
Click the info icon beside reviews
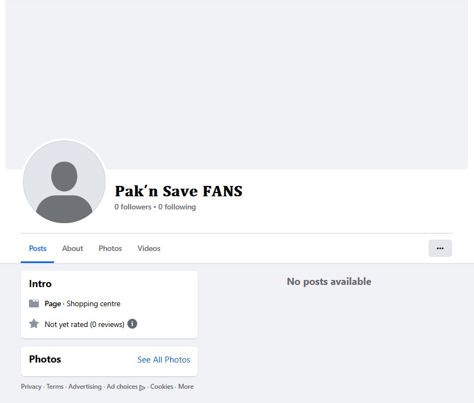pyautogui.click(x=132, y=324)
